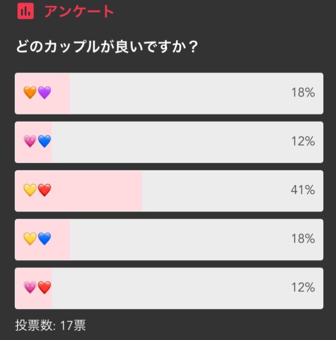
Task: Click the 12% label on last option
Action: click(303, 287)
